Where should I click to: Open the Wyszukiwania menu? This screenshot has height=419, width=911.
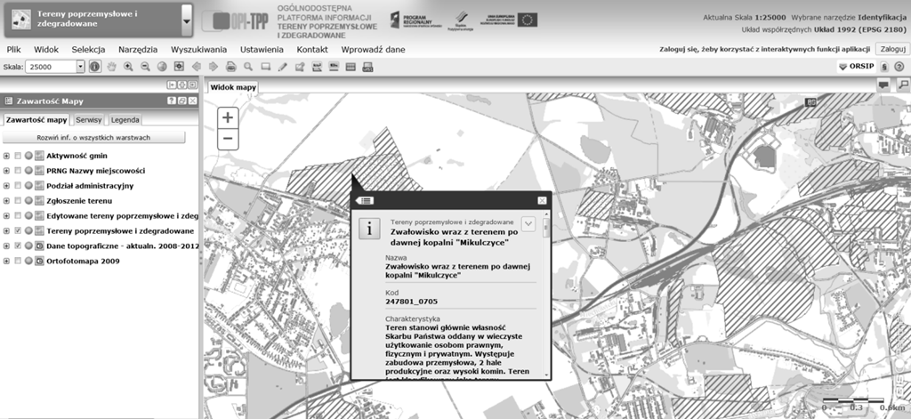[x=198, y=50]
